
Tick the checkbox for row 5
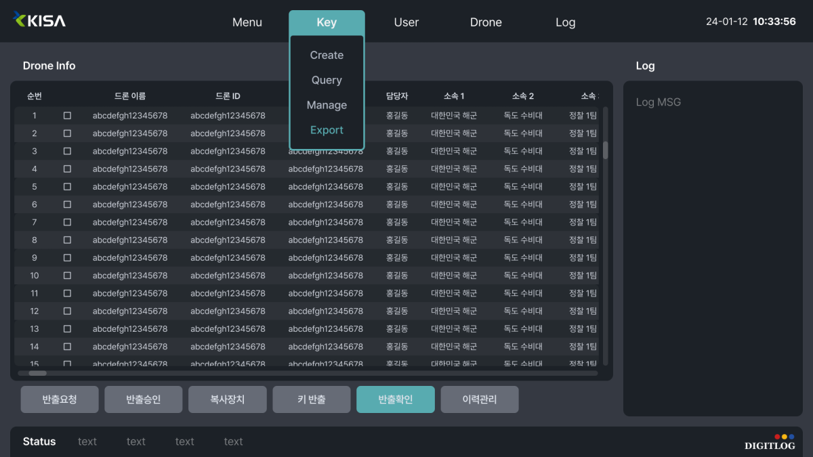click(67, 187)
